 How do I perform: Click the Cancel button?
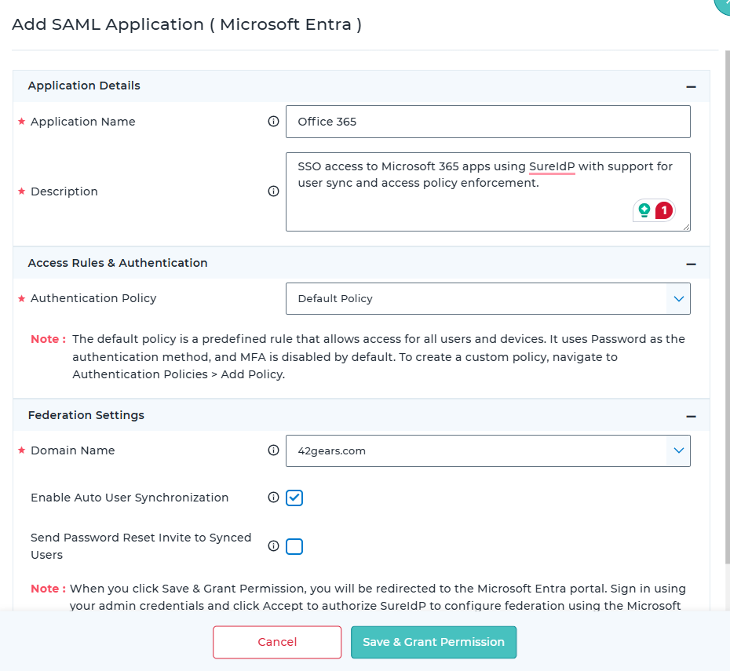click(x=277, y=642)
